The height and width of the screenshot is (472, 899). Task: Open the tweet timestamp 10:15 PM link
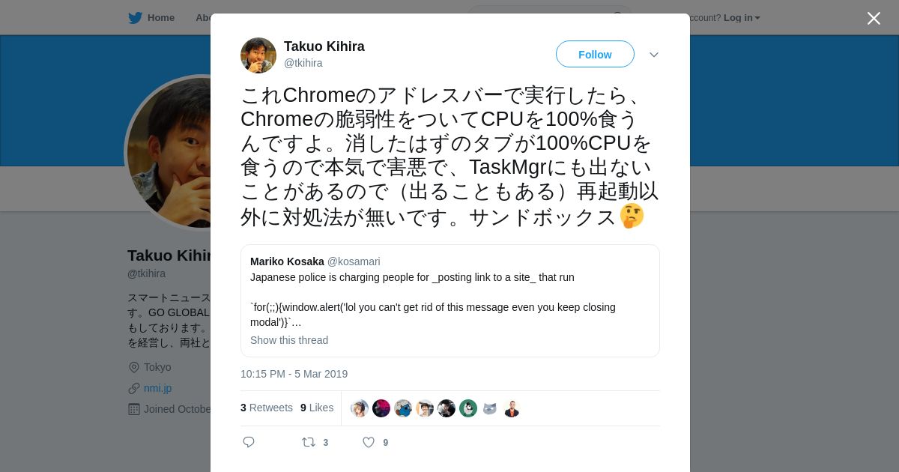click(294, 374)
